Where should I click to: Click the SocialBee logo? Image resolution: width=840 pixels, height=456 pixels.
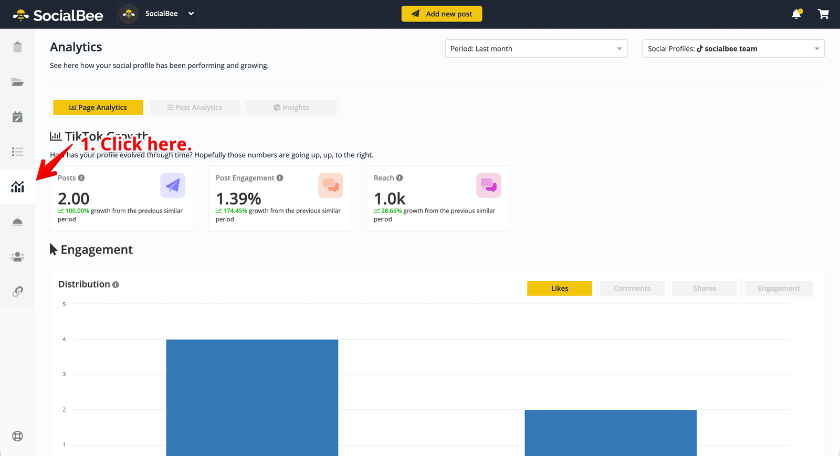tap(58, 15)
